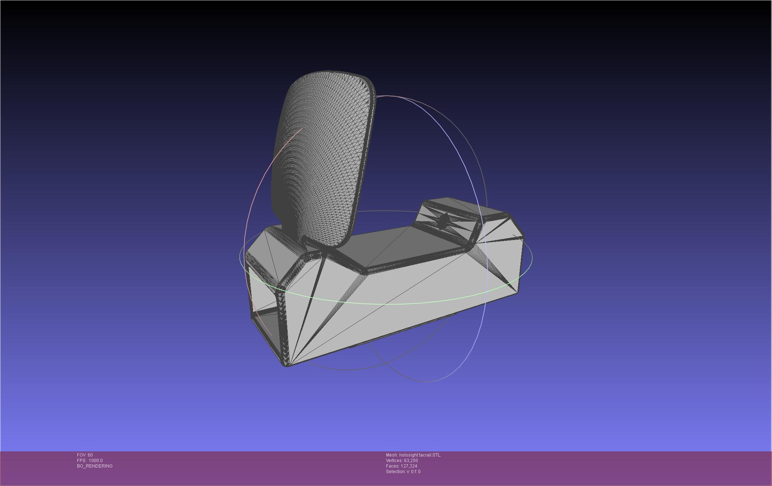Click the FOV: 60 readout
The image size is (772, 486).
point(85,455)
